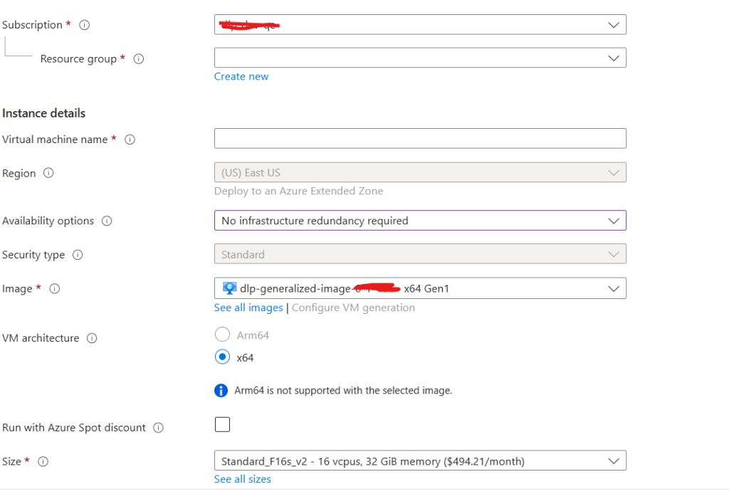This screenshot has width=729, height=499.
Task: Click info icon next to Image label
Action: pos(54,289)
